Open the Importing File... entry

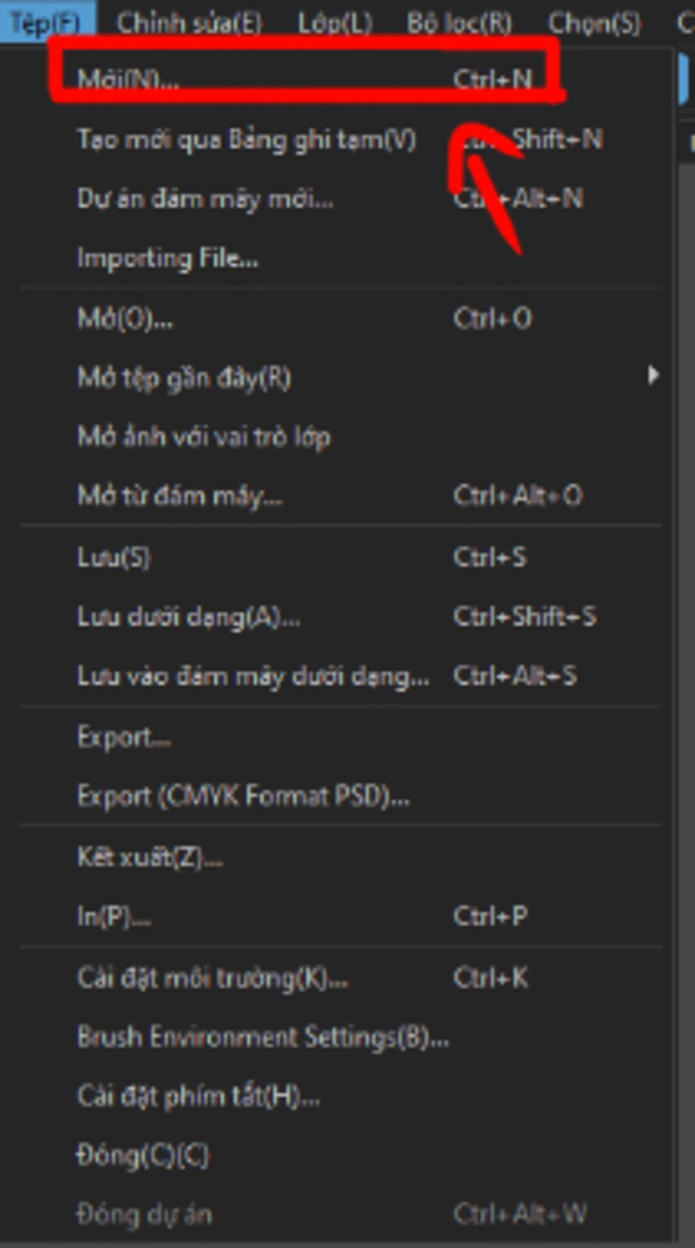168,258
